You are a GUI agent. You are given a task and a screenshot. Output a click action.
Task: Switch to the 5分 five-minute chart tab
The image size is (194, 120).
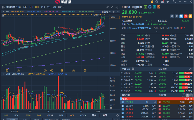pyautogui.click(x=54, y=7)
